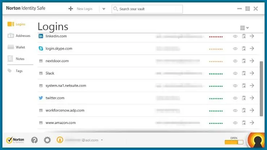This screenshot has height=150, width=267.
Task: Copy www.amazon.com credentials to clipboard
Action: pyautogui.click(x=244, y=123)
